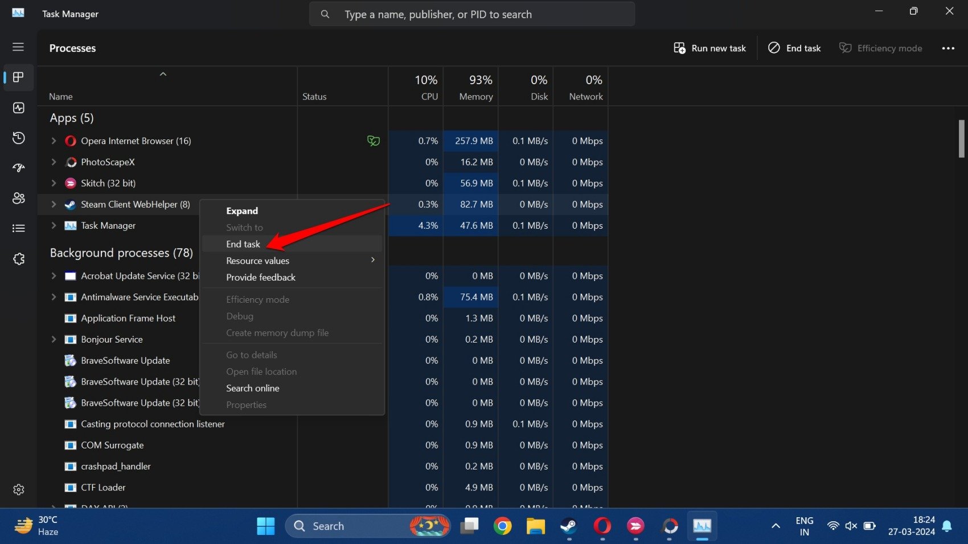The image size is (968, 544).
Task: Expand the PhotoScapeX process row
Action: (54, 162)
